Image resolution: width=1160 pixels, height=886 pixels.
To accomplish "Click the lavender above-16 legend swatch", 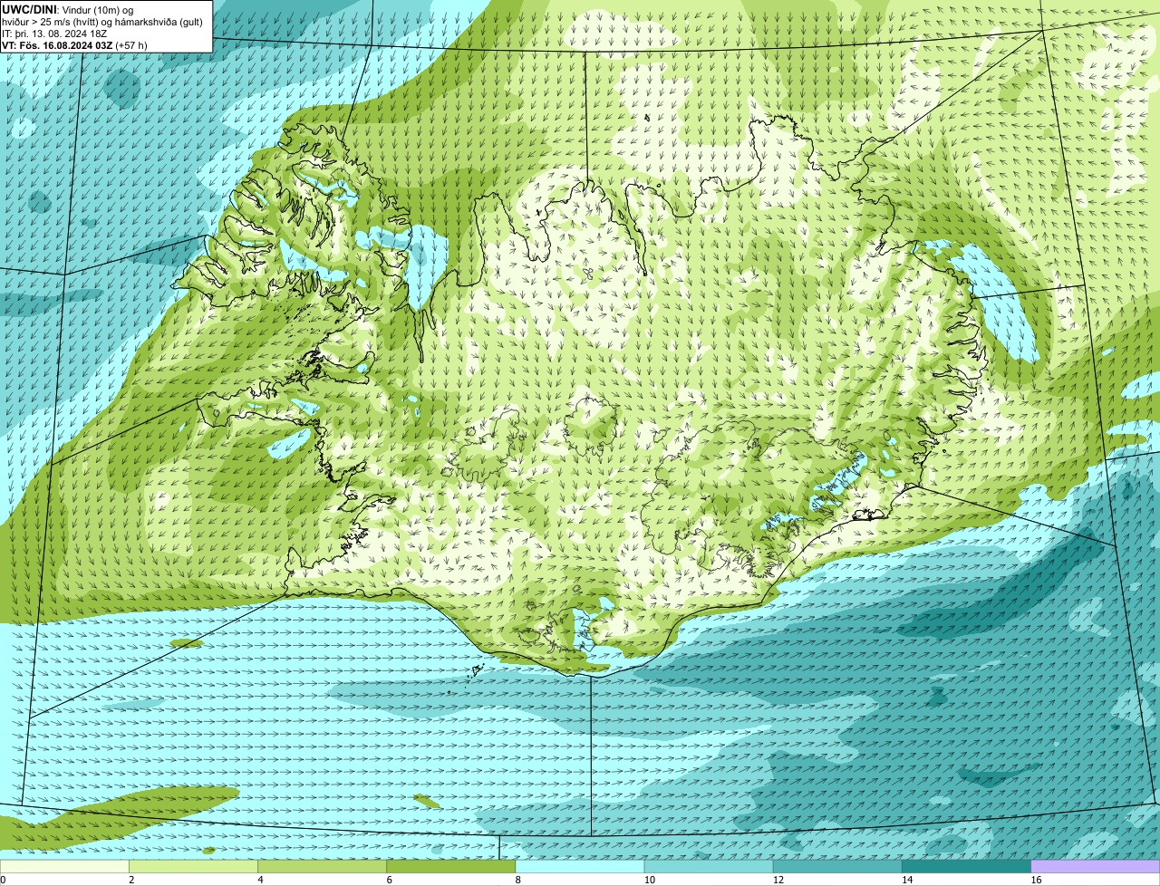I will [1096, 866].
